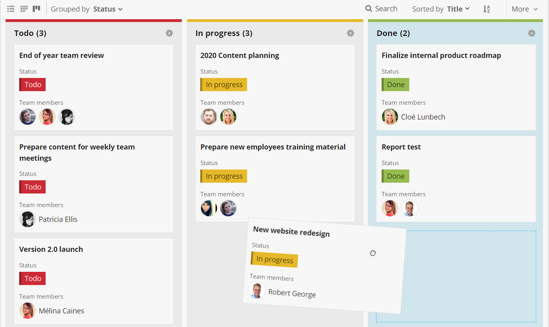Open the Finalize internal product roadmap card
Screen dimensions: 549x327
pyautogui.click(x=441, y=56)
